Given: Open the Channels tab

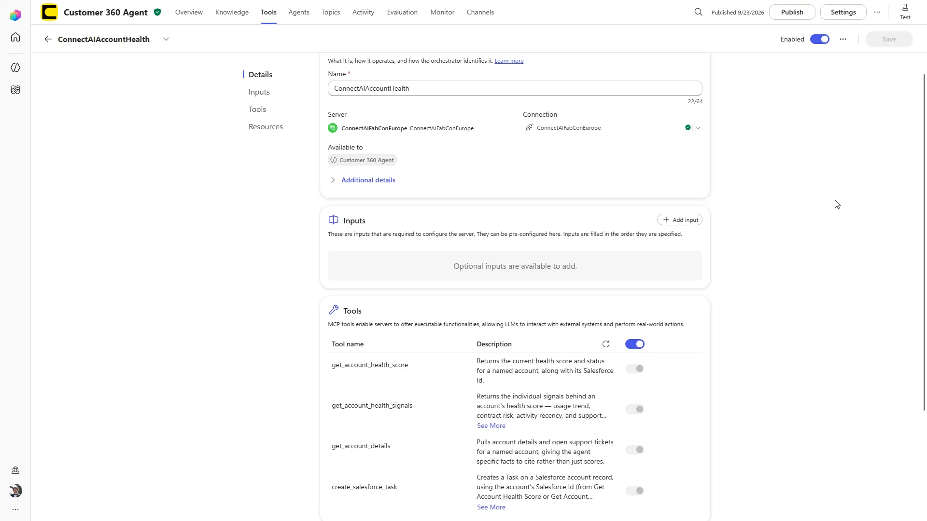Looking at the screenshot, I should [480, 12].
